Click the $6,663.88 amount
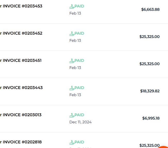Viewport: 168px width, 148px height. 150,9
